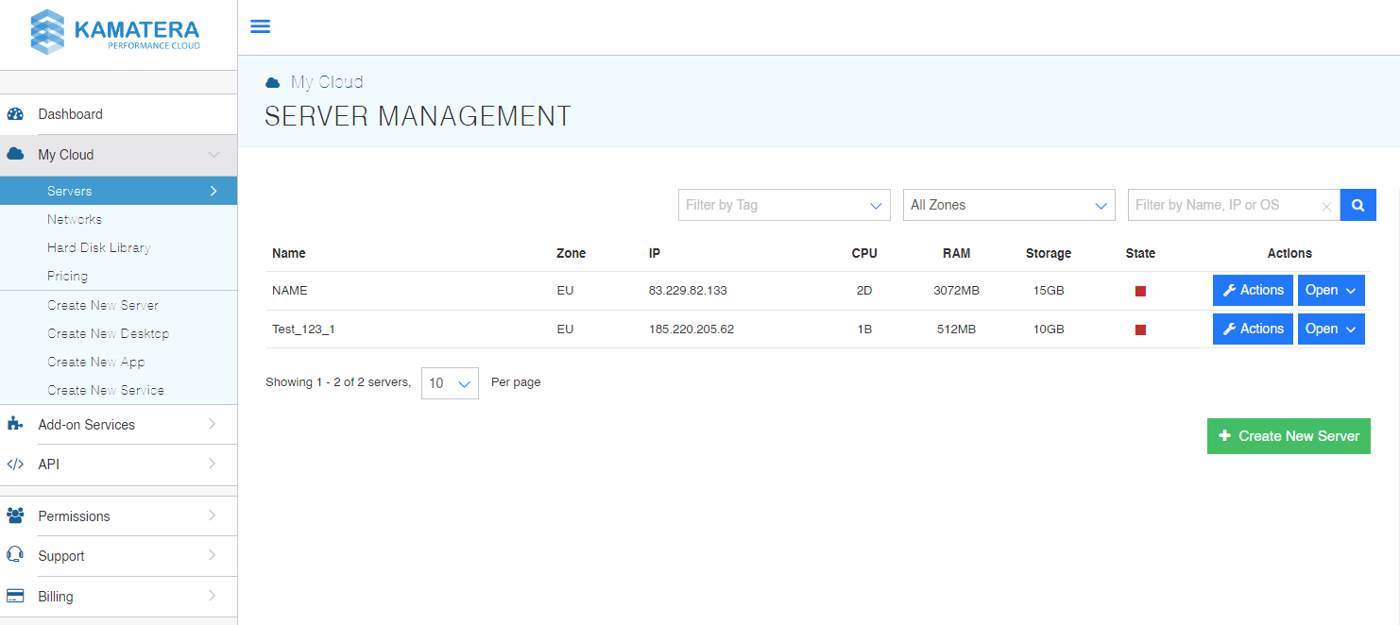Click the Dashboard gauge icon

tap(15, 114)
